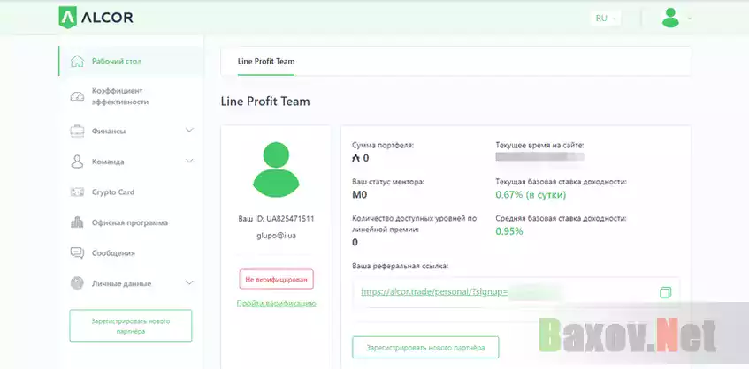Screen dimensions: 749x369
Task: Click the Не верифицирован status badge
Action: 276,279
